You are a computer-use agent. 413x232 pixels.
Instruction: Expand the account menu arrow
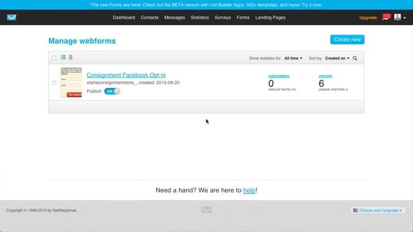405,18
